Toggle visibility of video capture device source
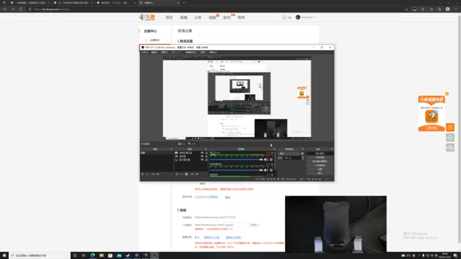461x259 pixels. 202,153
